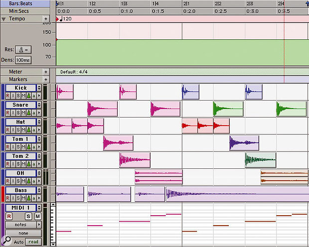Click the red color strip of Bass track
This screenshot has height=247, width=309.
pyautogui.click(x=3, y=194)
